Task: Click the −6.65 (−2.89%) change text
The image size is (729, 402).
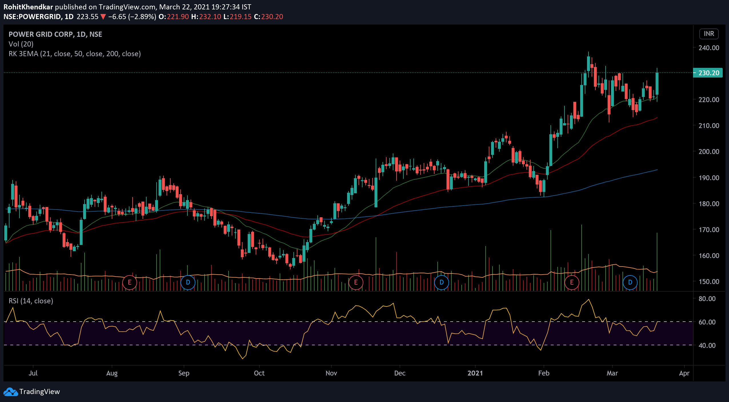Action: (132, 17)
